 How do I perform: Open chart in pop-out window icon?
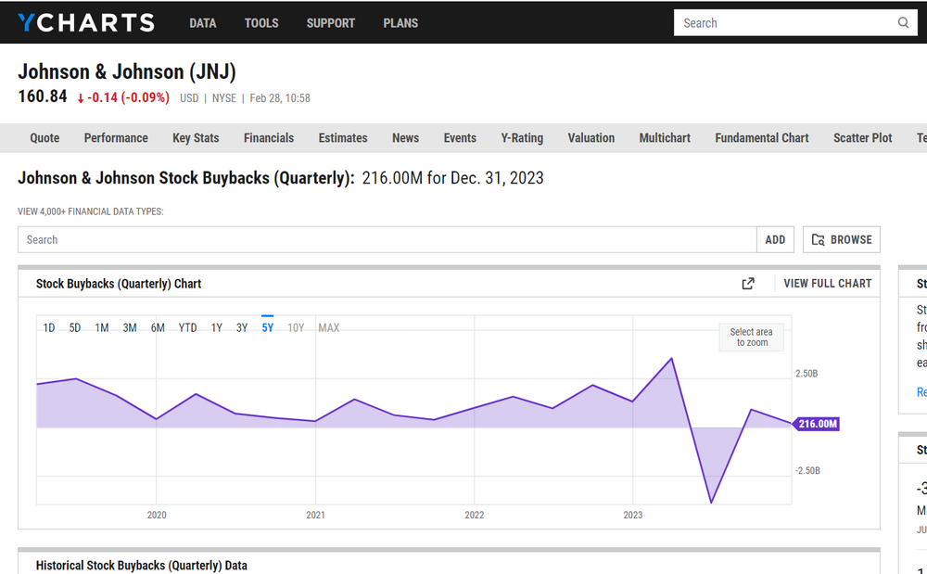coord(748,284)
